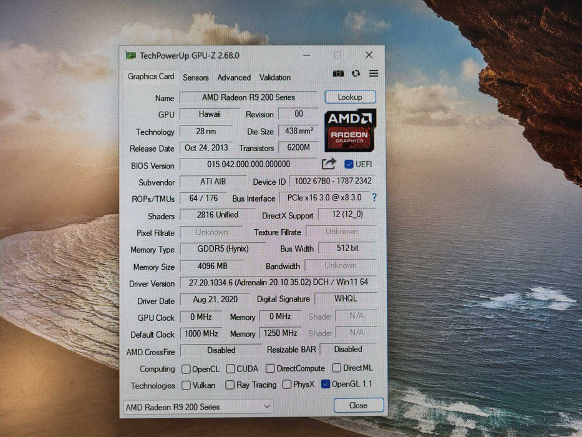
Task: Click the Close button
Action: point(358,405)
